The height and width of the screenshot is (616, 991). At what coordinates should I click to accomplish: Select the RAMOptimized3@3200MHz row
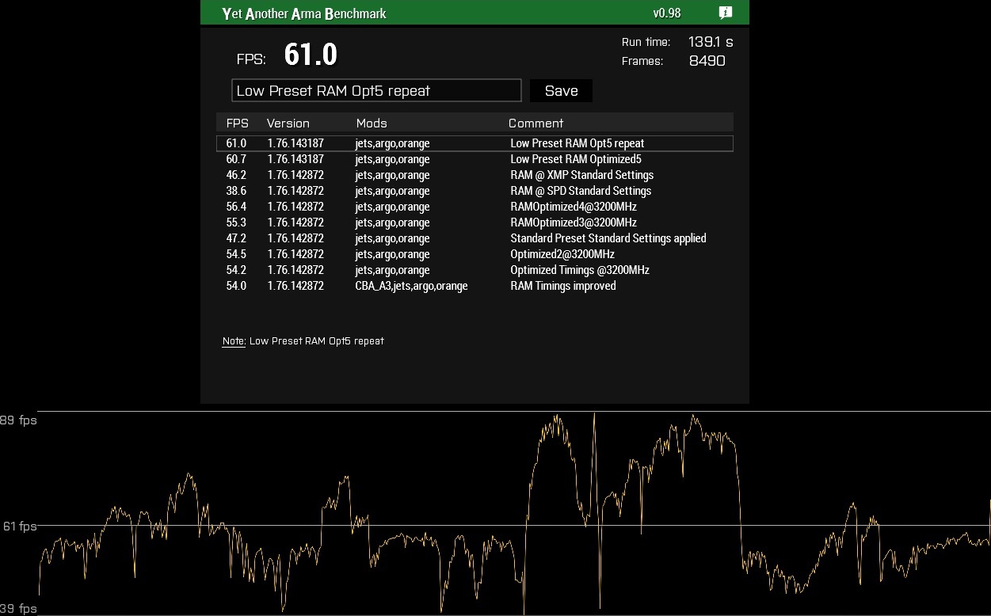[x=475, y=222]
